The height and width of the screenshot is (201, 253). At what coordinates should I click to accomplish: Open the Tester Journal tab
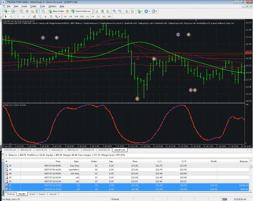[x=53, y=194]
